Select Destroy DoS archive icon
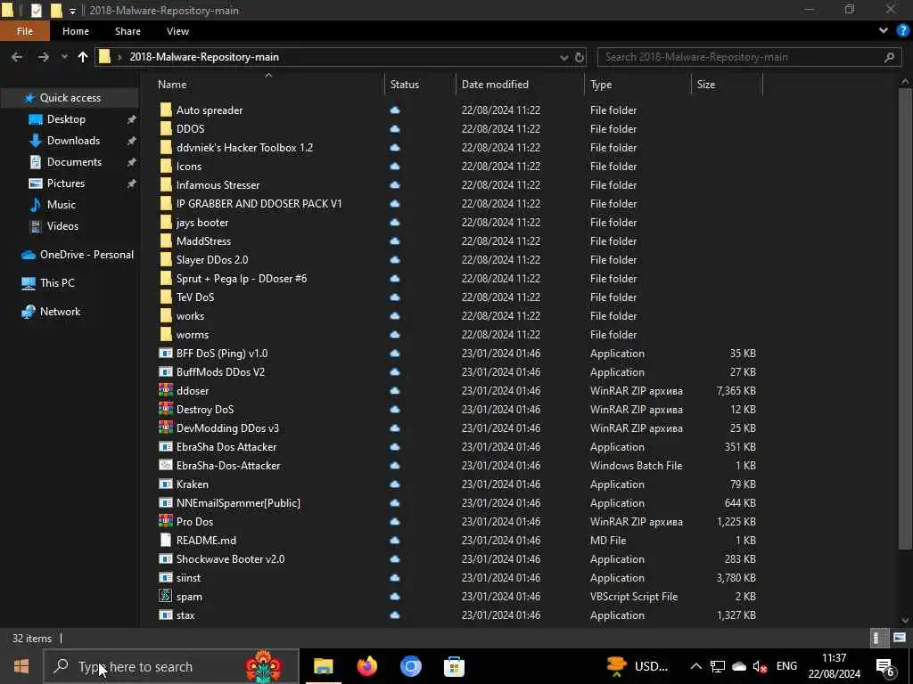Screen dimensions: 913x684 point(166,410)
